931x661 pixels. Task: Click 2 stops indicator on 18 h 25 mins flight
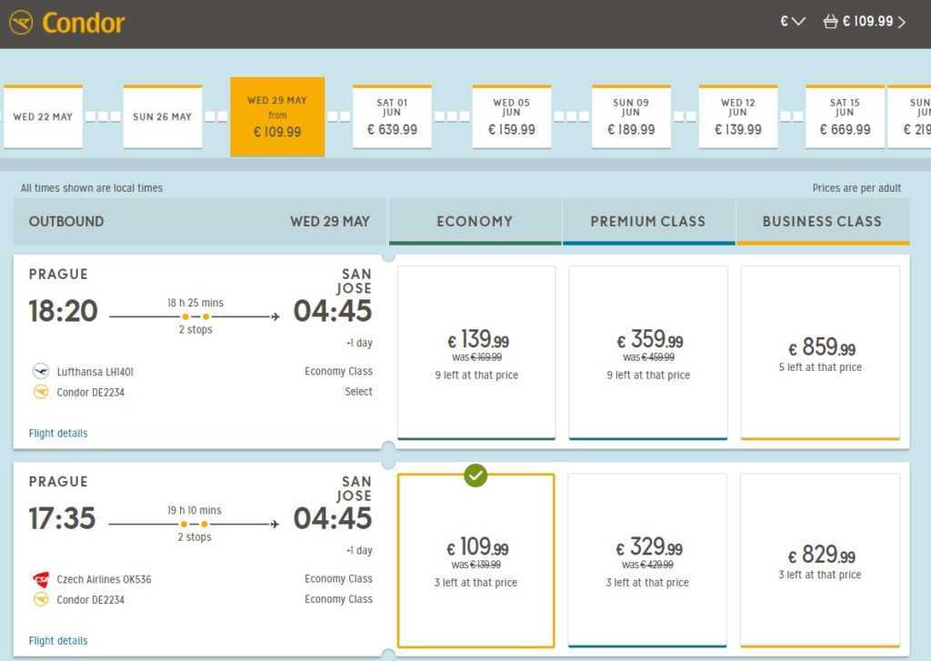(x=195, y=329)
